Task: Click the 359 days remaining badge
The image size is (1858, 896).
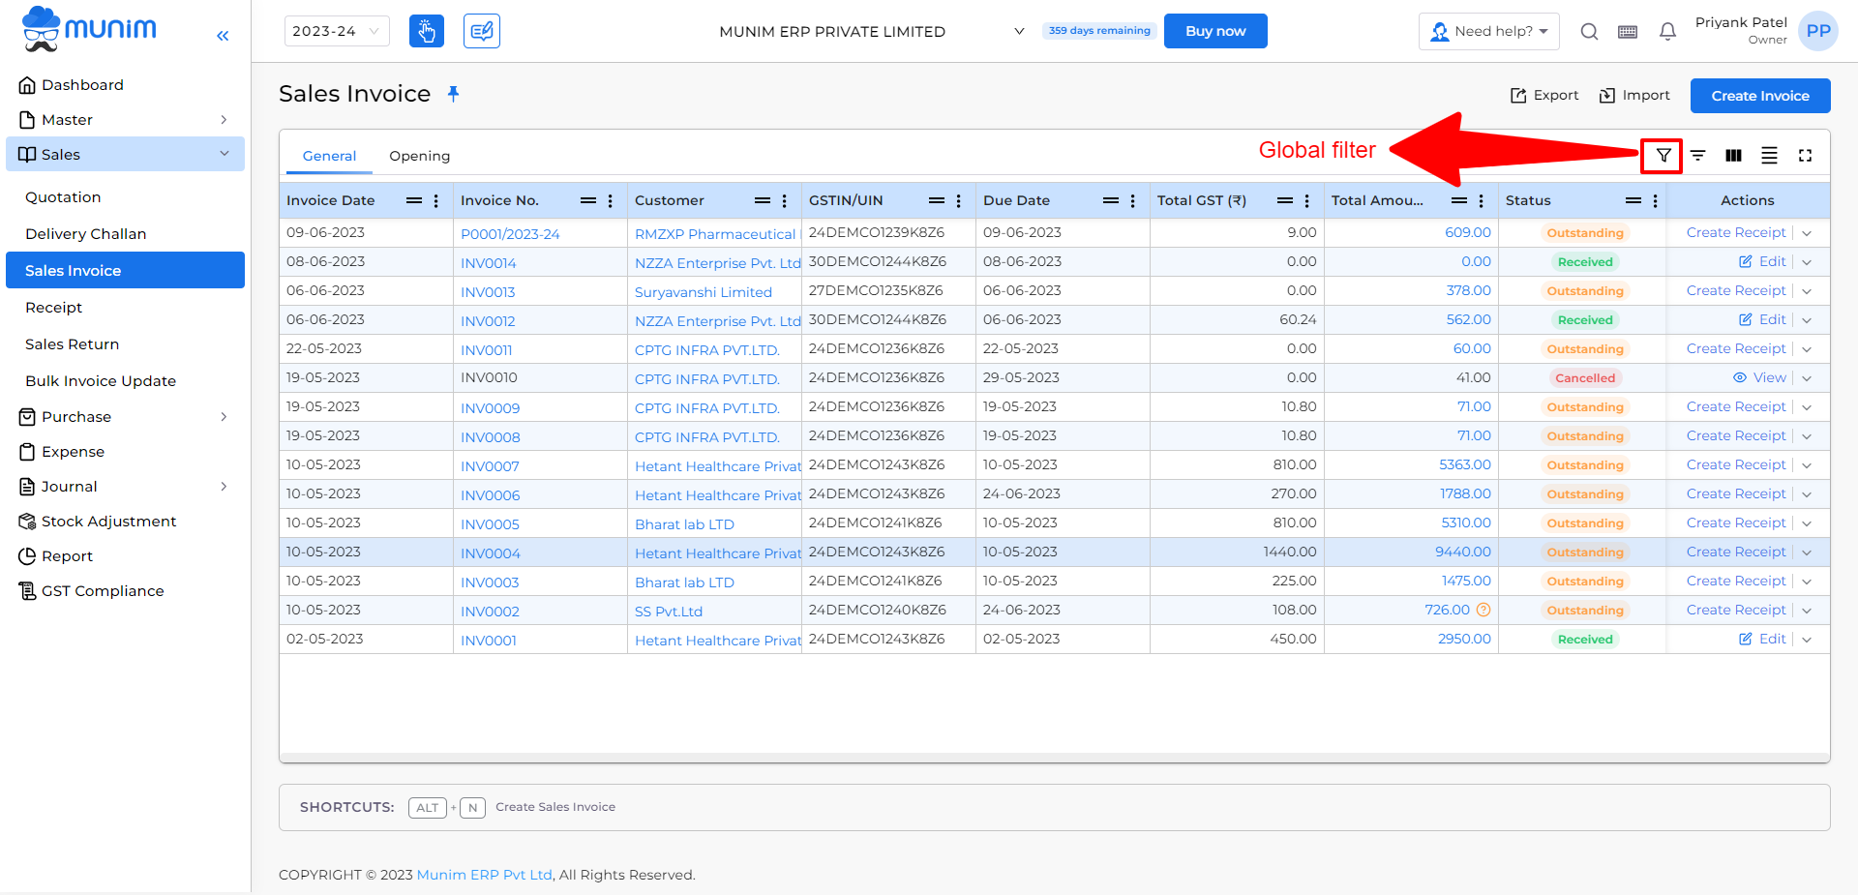Action: pyautogui.click(x=1099, y=31)
